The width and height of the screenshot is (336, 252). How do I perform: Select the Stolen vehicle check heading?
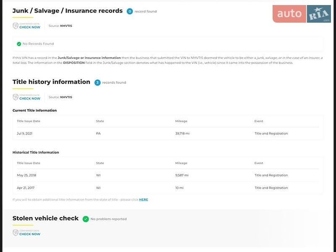pyautogui.click(x=45, y=218)
